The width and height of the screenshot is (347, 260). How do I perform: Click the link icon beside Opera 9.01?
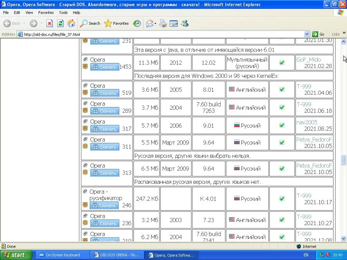click(x=85, y=121)
